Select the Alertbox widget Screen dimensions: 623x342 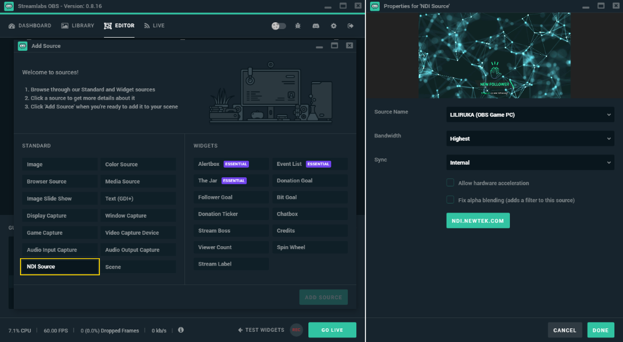tap(231, 164)
